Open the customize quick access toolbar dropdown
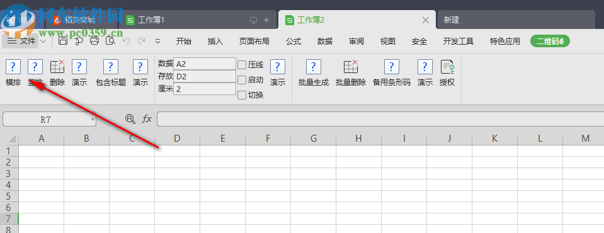 (157, 41)
